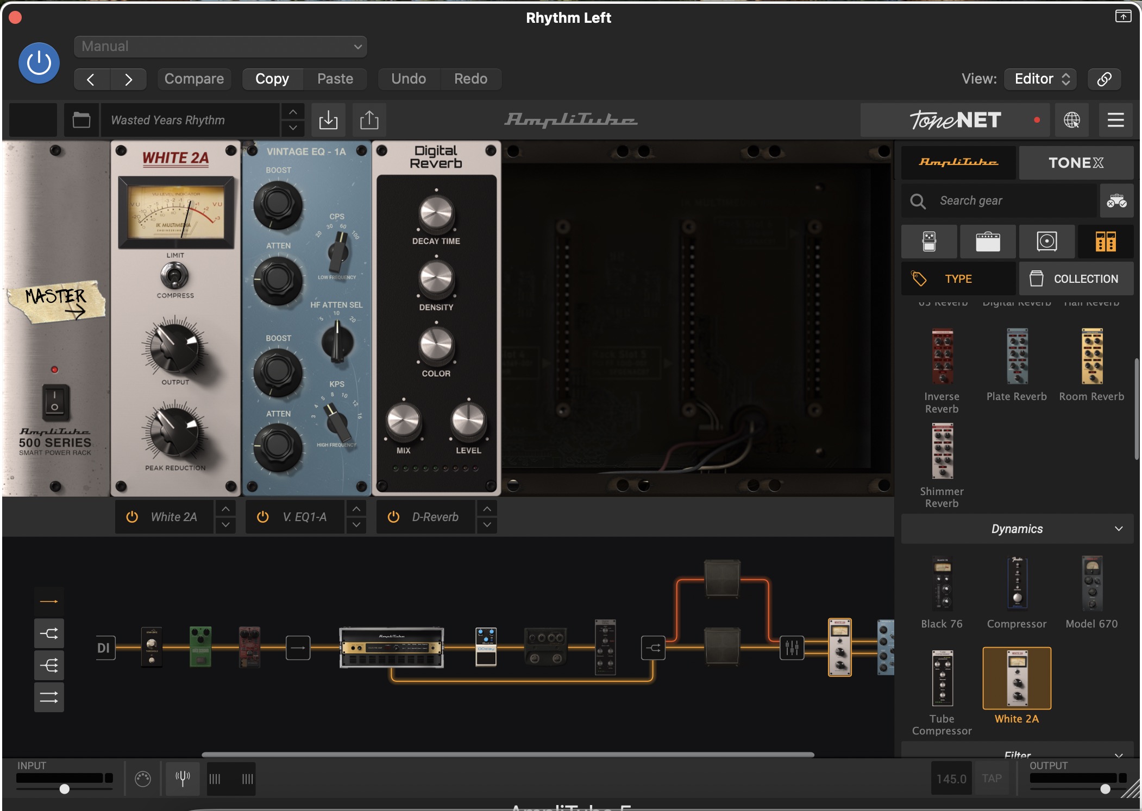Select the single serial routing icon
This screenshot has width=1142, height=811.
(49, 601)
